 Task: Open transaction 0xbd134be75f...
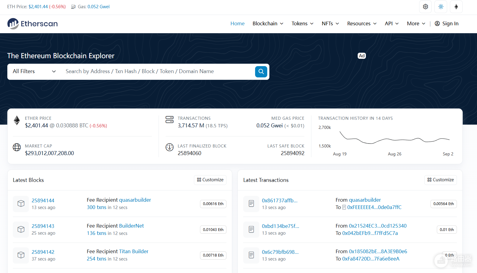281,226
